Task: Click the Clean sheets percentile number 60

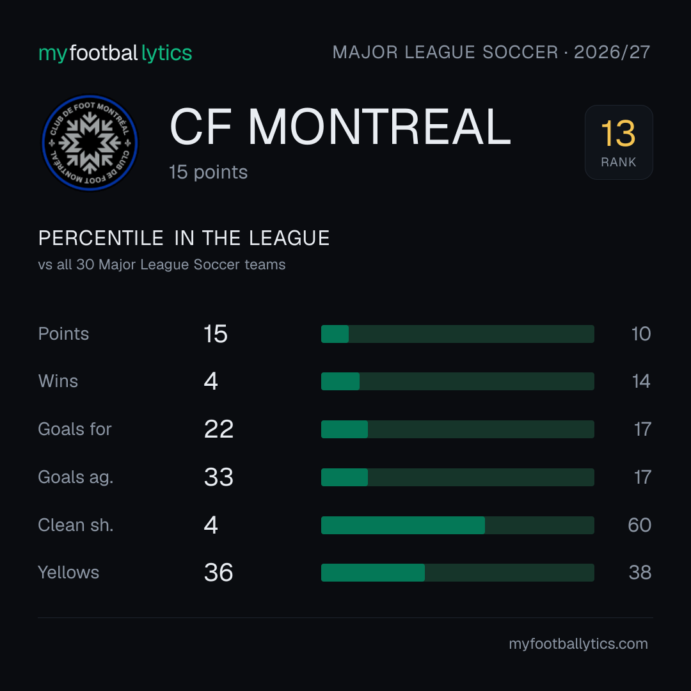Action: (639, 525)
